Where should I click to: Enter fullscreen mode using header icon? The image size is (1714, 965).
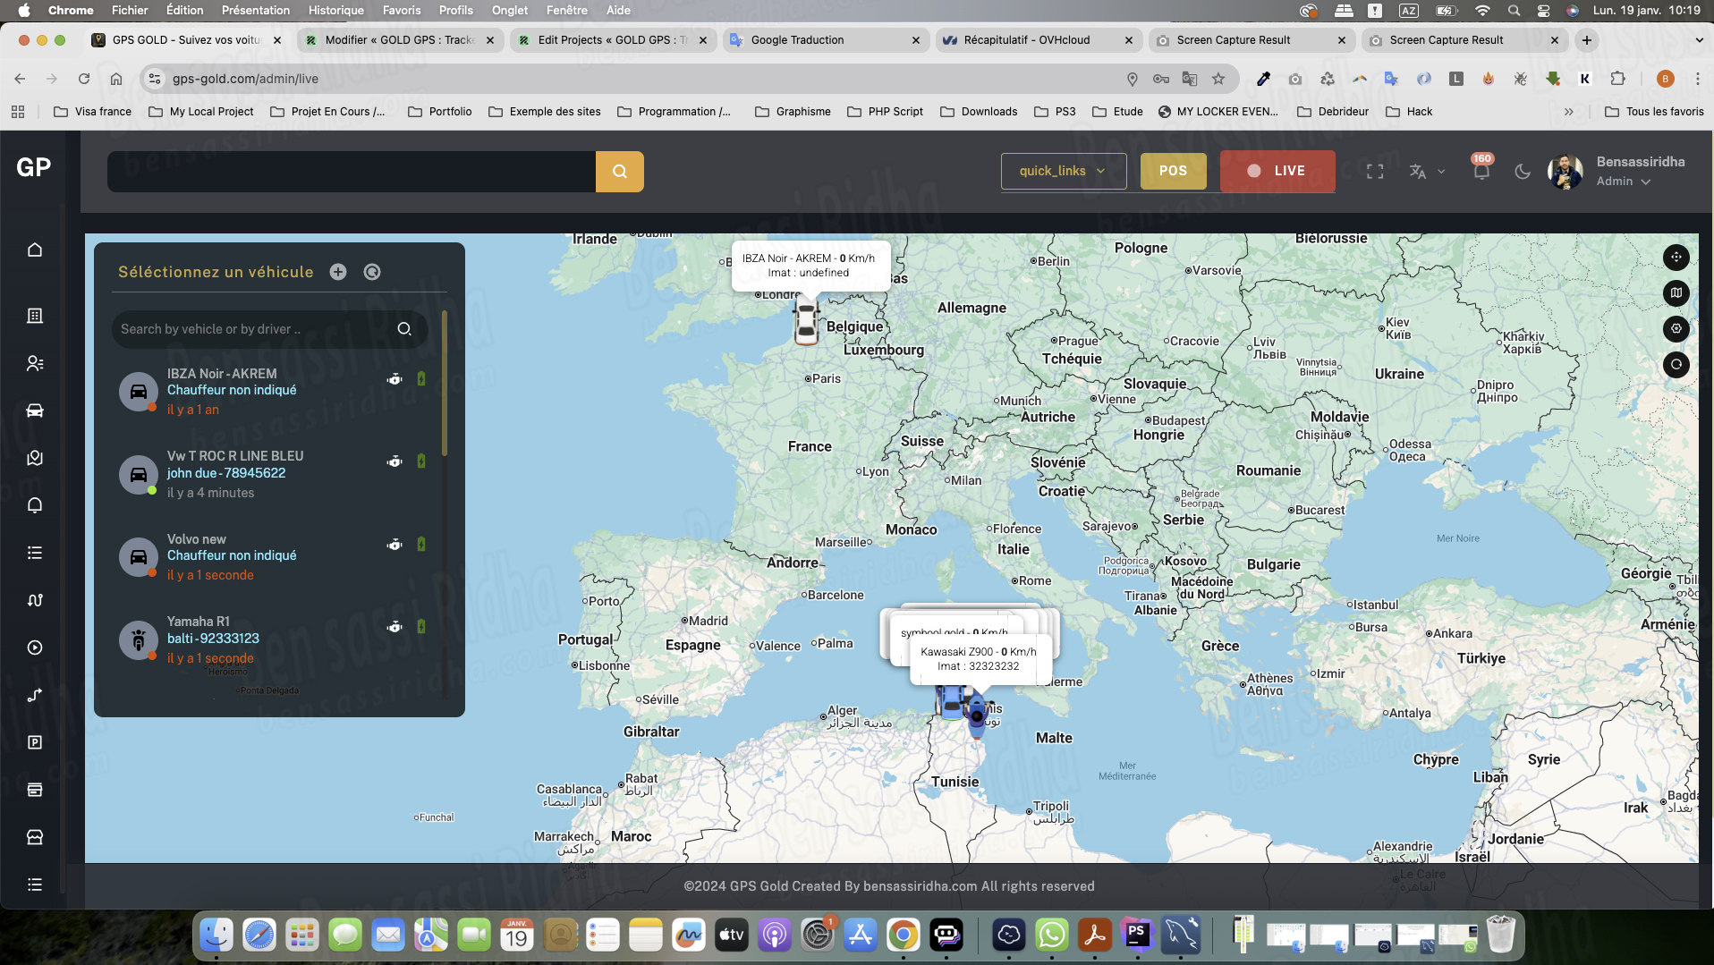coord(1375,171)
